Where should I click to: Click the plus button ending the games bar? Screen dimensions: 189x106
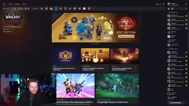point(94,9)
